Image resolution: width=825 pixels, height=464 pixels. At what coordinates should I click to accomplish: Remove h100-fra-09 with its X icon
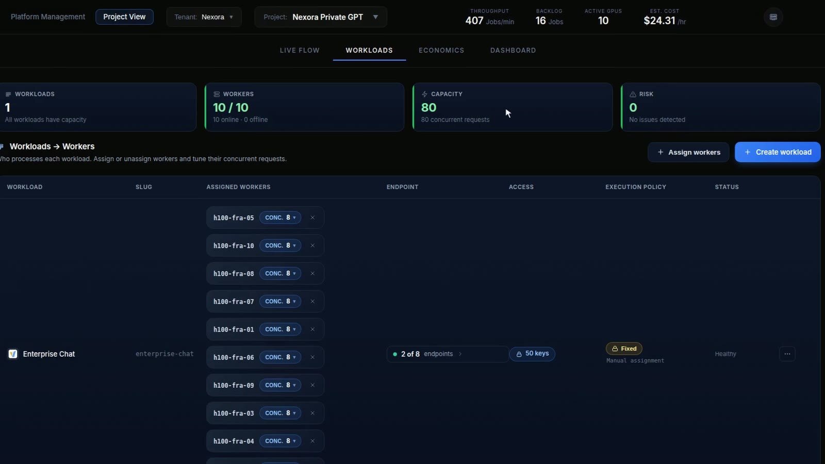(312, 385)
